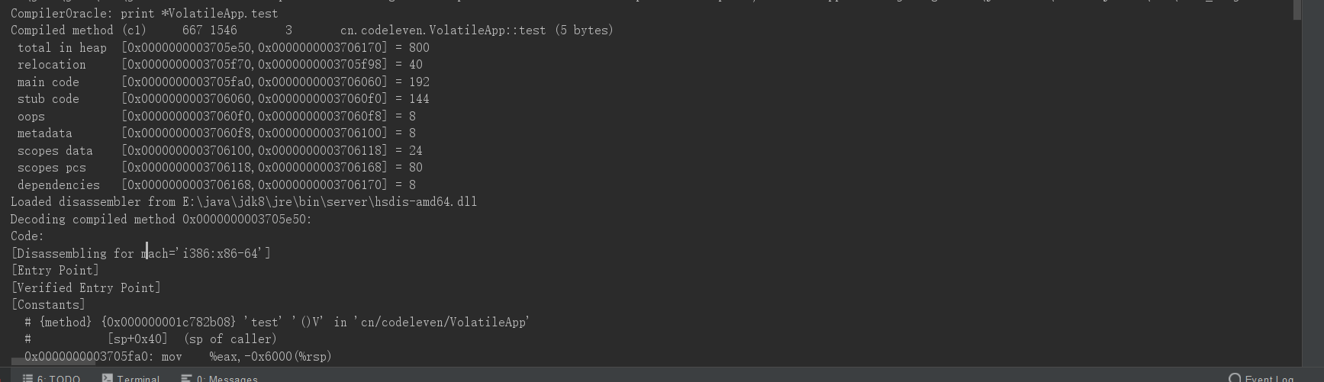The height and width of the screenshot is (382, 1324).
Task: Click the cn.codeleven.VolatileApp::test method name
Action: pos(443,30)
